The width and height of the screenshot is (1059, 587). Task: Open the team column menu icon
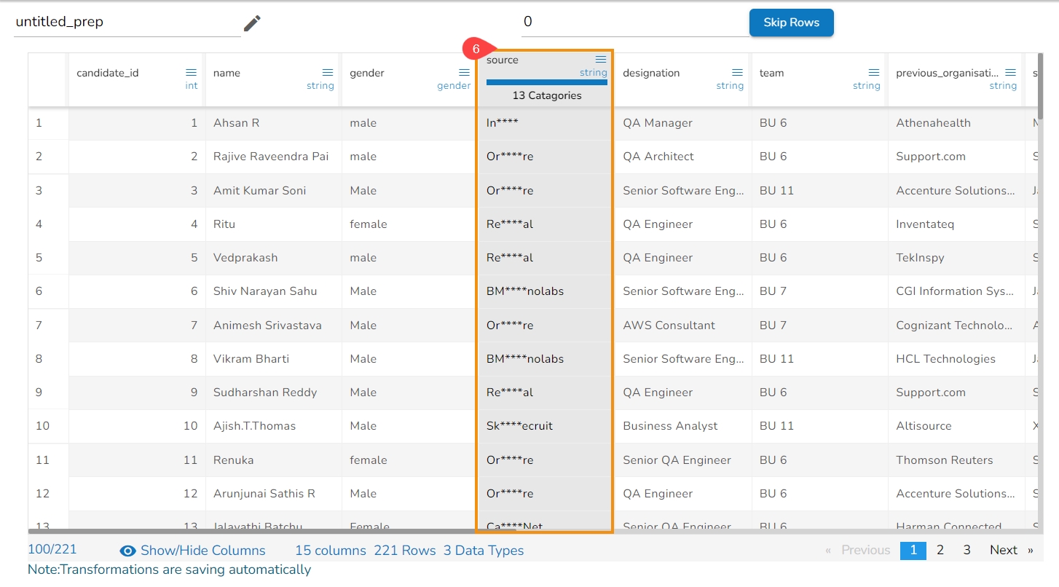click(874, 72)
